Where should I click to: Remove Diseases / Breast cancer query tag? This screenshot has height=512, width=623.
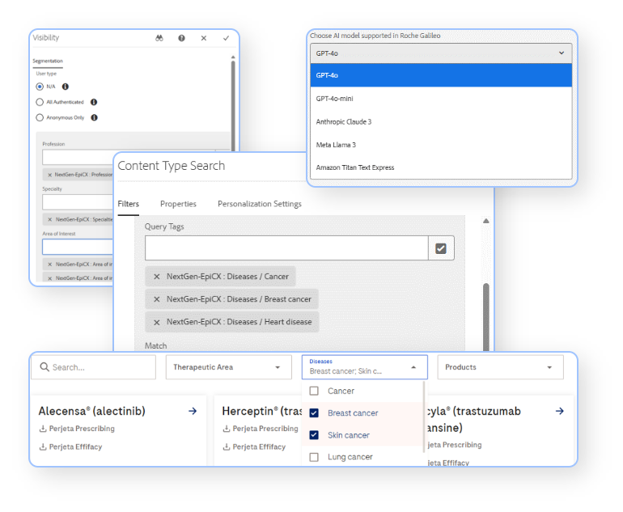(157, 299)
